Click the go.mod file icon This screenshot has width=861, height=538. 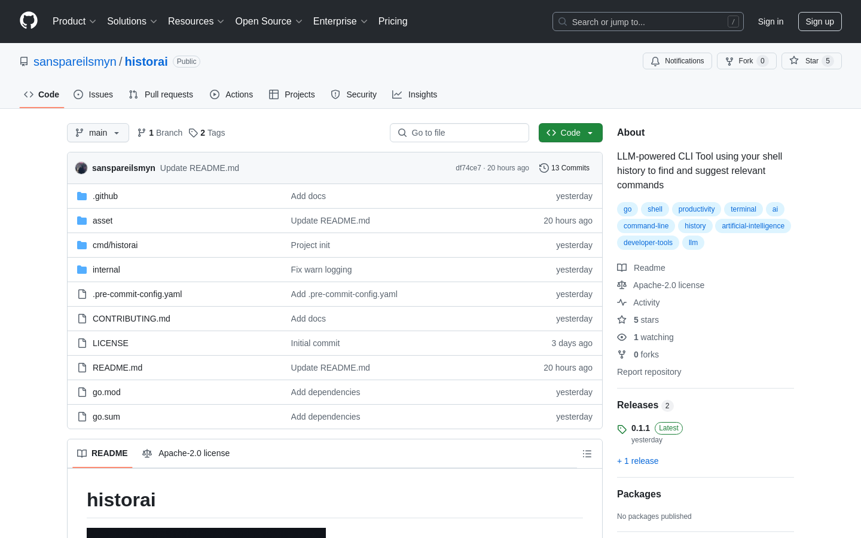pyautogui.click(x=82, y=392)
